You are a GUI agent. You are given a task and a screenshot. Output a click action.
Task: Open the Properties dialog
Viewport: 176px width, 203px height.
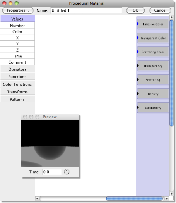pos(18,10)
